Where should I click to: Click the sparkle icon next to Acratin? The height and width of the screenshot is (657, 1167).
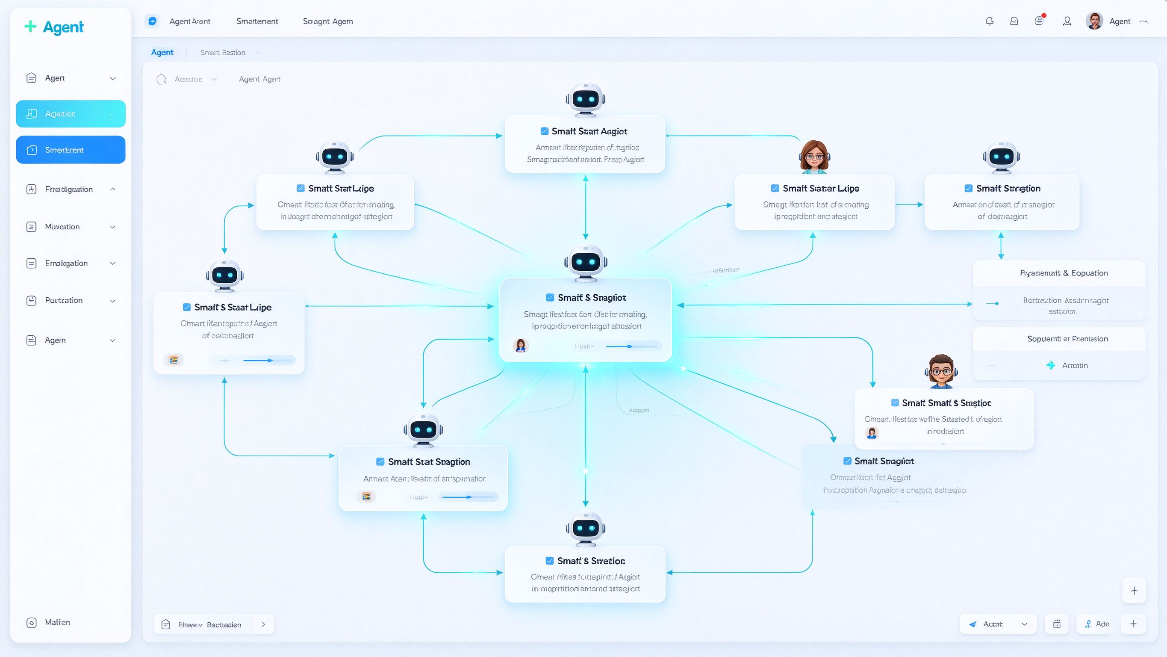(x=1050, y=365)
